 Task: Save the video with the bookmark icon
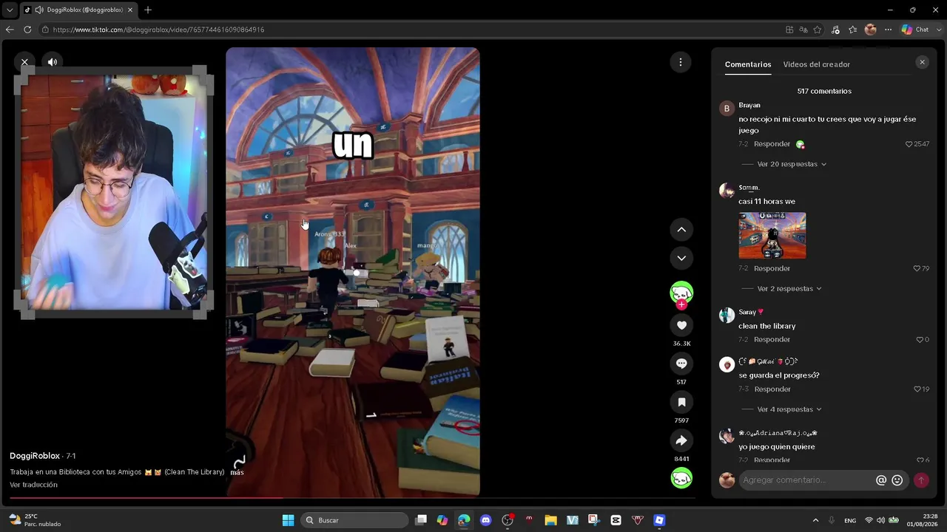point(681,402)
